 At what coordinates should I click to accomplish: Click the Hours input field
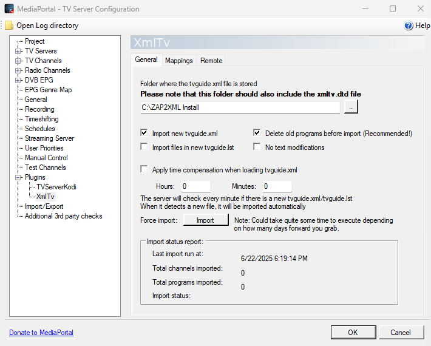pyautogui.click(x=194, y=186)
